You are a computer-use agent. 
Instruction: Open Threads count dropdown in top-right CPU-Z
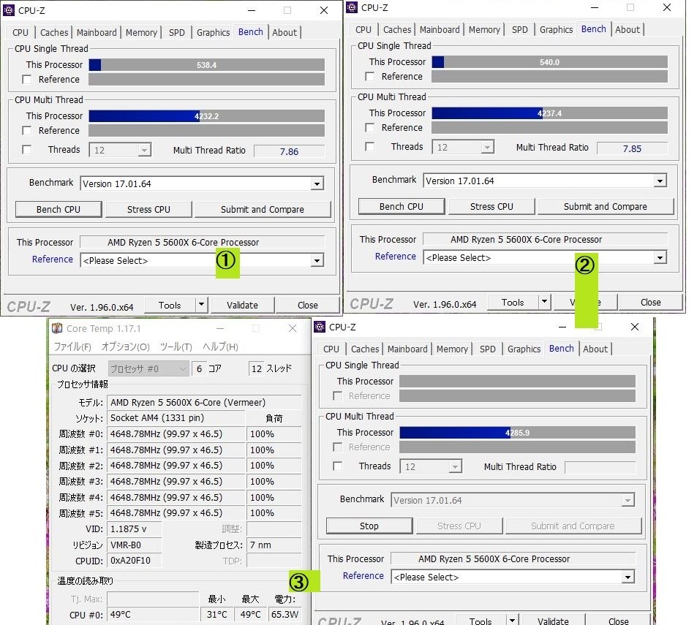(x=487, y=147)
